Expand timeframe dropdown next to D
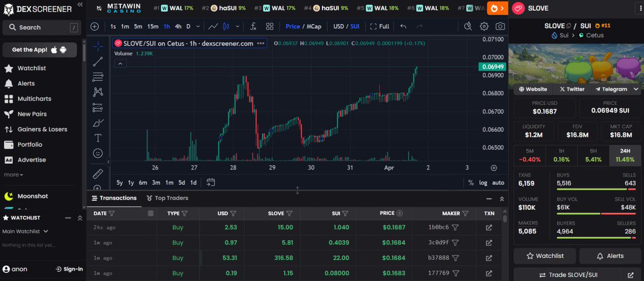Viewport: 644px width, 281px height. tap(199, 26)
